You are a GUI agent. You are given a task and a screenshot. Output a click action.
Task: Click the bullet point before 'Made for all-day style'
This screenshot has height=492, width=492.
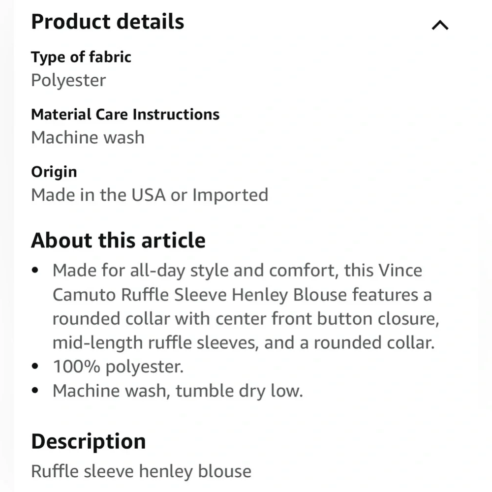point(35,271)
